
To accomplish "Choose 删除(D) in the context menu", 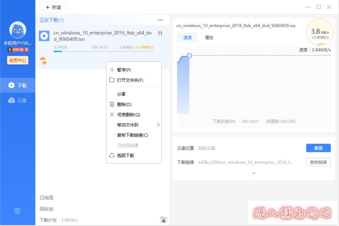I will tap(134, 104).
